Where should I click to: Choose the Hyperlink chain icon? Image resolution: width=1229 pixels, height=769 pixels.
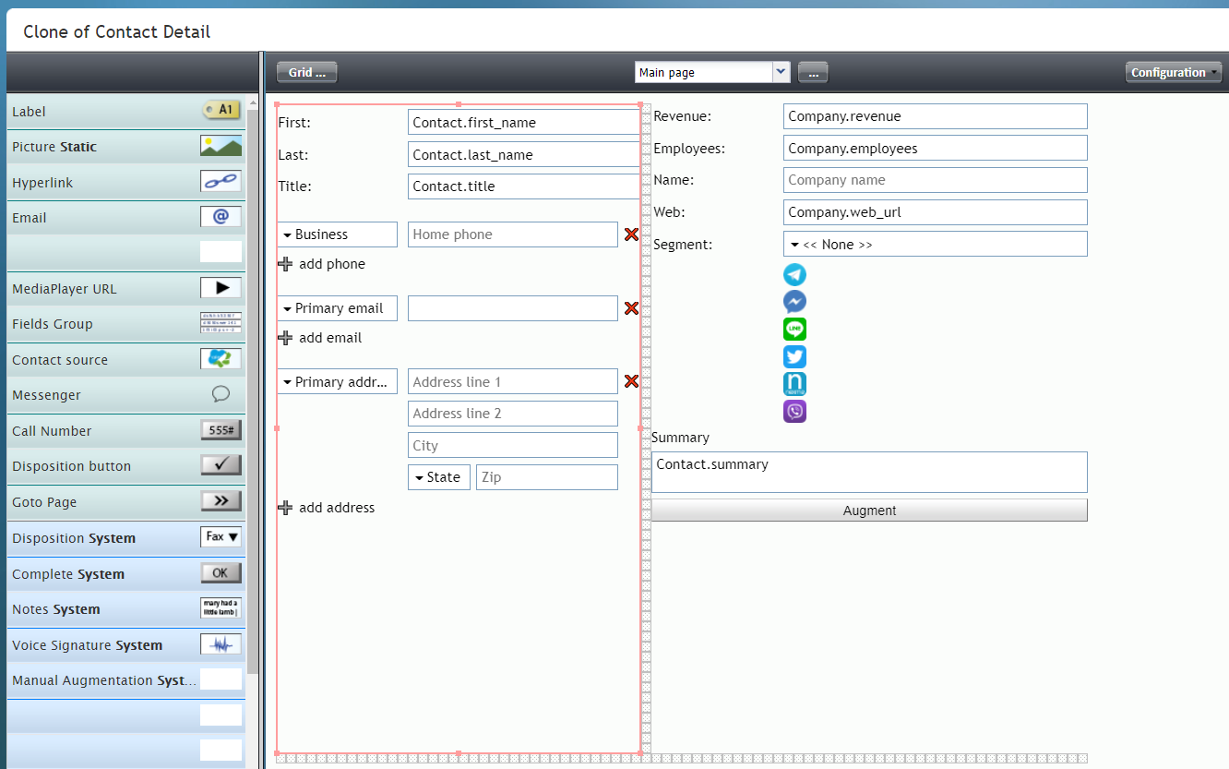tap(221, 182)
